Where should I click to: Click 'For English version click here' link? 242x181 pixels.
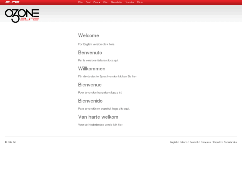[x=97, y=44]
